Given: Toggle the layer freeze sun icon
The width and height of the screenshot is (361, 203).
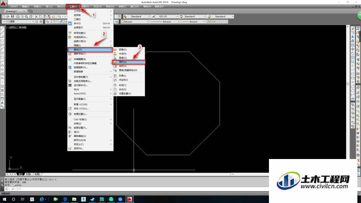Looking at the screenshot, I should [x=55, y=22].
